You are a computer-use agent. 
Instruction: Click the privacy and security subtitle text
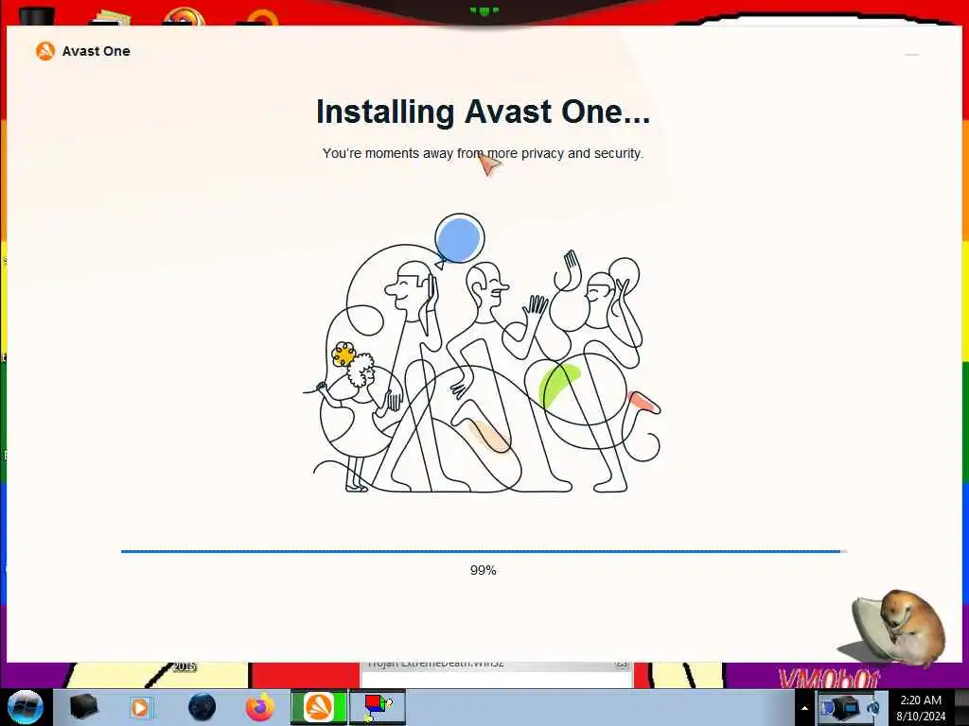pos(484,153)
